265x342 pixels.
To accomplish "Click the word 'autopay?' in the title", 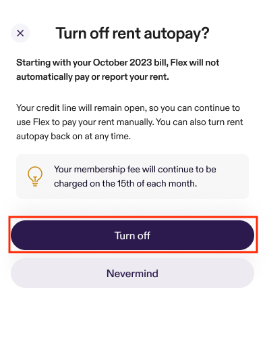I will click(x=177, y=34).
